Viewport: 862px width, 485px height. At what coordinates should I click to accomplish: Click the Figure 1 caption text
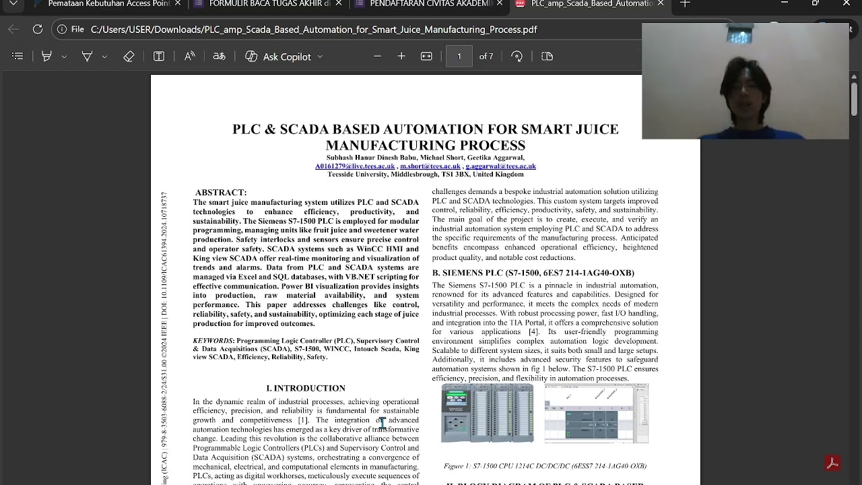[545, 466]
